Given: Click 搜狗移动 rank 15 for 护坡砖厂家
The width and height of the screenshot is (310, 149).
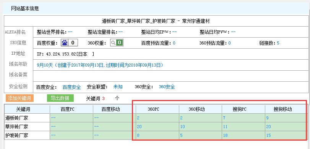Looking at the screenshot, I should tap(268, 135).
